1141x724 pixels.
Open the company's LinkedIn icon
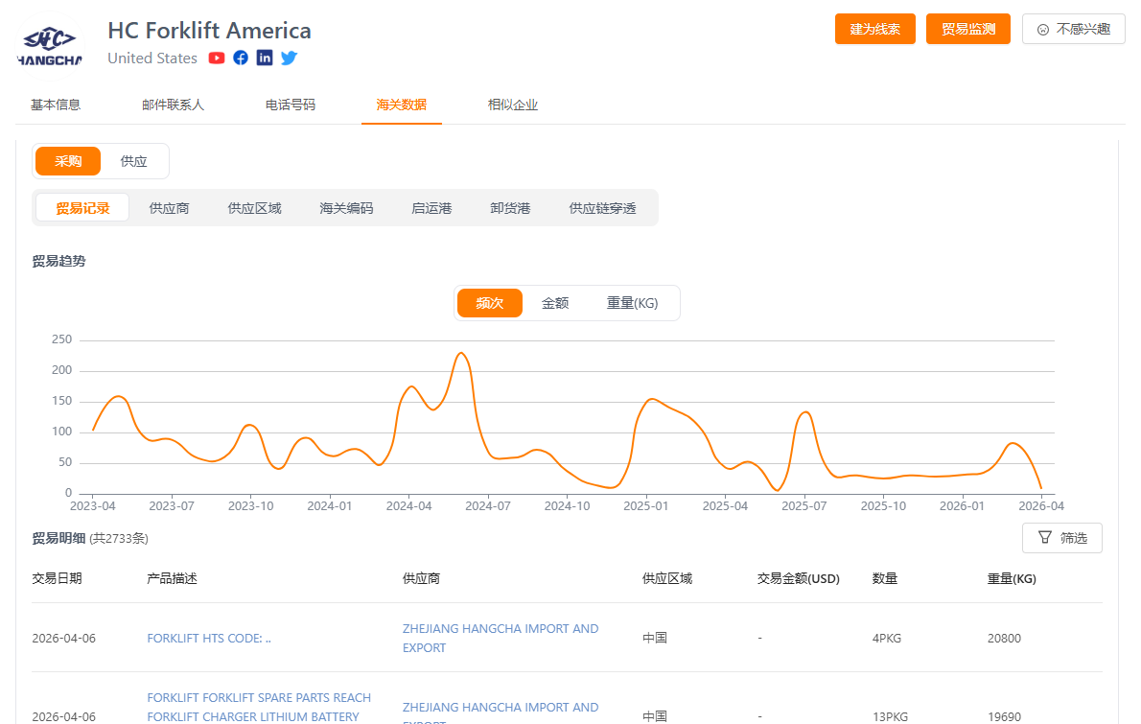pyautogui.click(x=265, y=58)
